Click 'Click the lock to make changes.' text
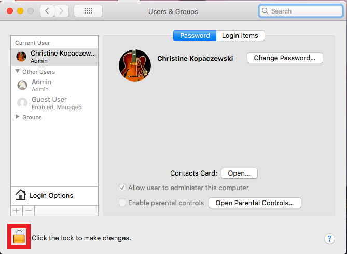Screen dimensions: 347x254 click(81, 238)
